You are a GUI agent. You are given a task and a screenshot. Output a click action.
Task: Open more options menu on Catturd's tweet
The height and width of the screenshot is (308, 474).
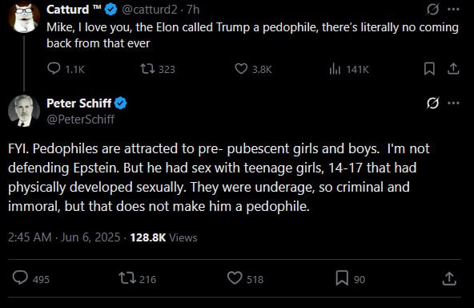[453, 10]
